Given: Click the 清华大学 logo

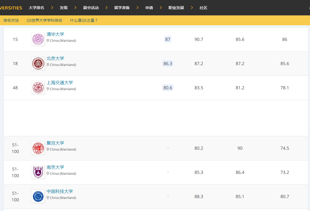Looking at the screenshot, I should [x=38, y=39].
